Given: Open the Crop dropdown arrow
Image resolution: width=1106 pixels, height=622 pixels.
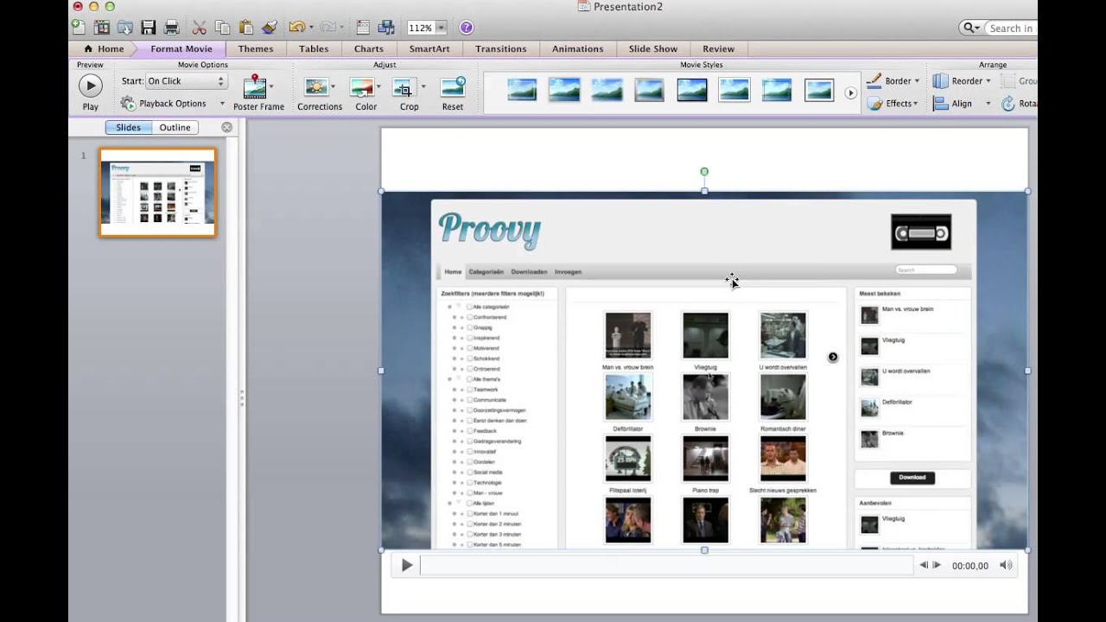Looking at the screenshot, I should (423, 86).
